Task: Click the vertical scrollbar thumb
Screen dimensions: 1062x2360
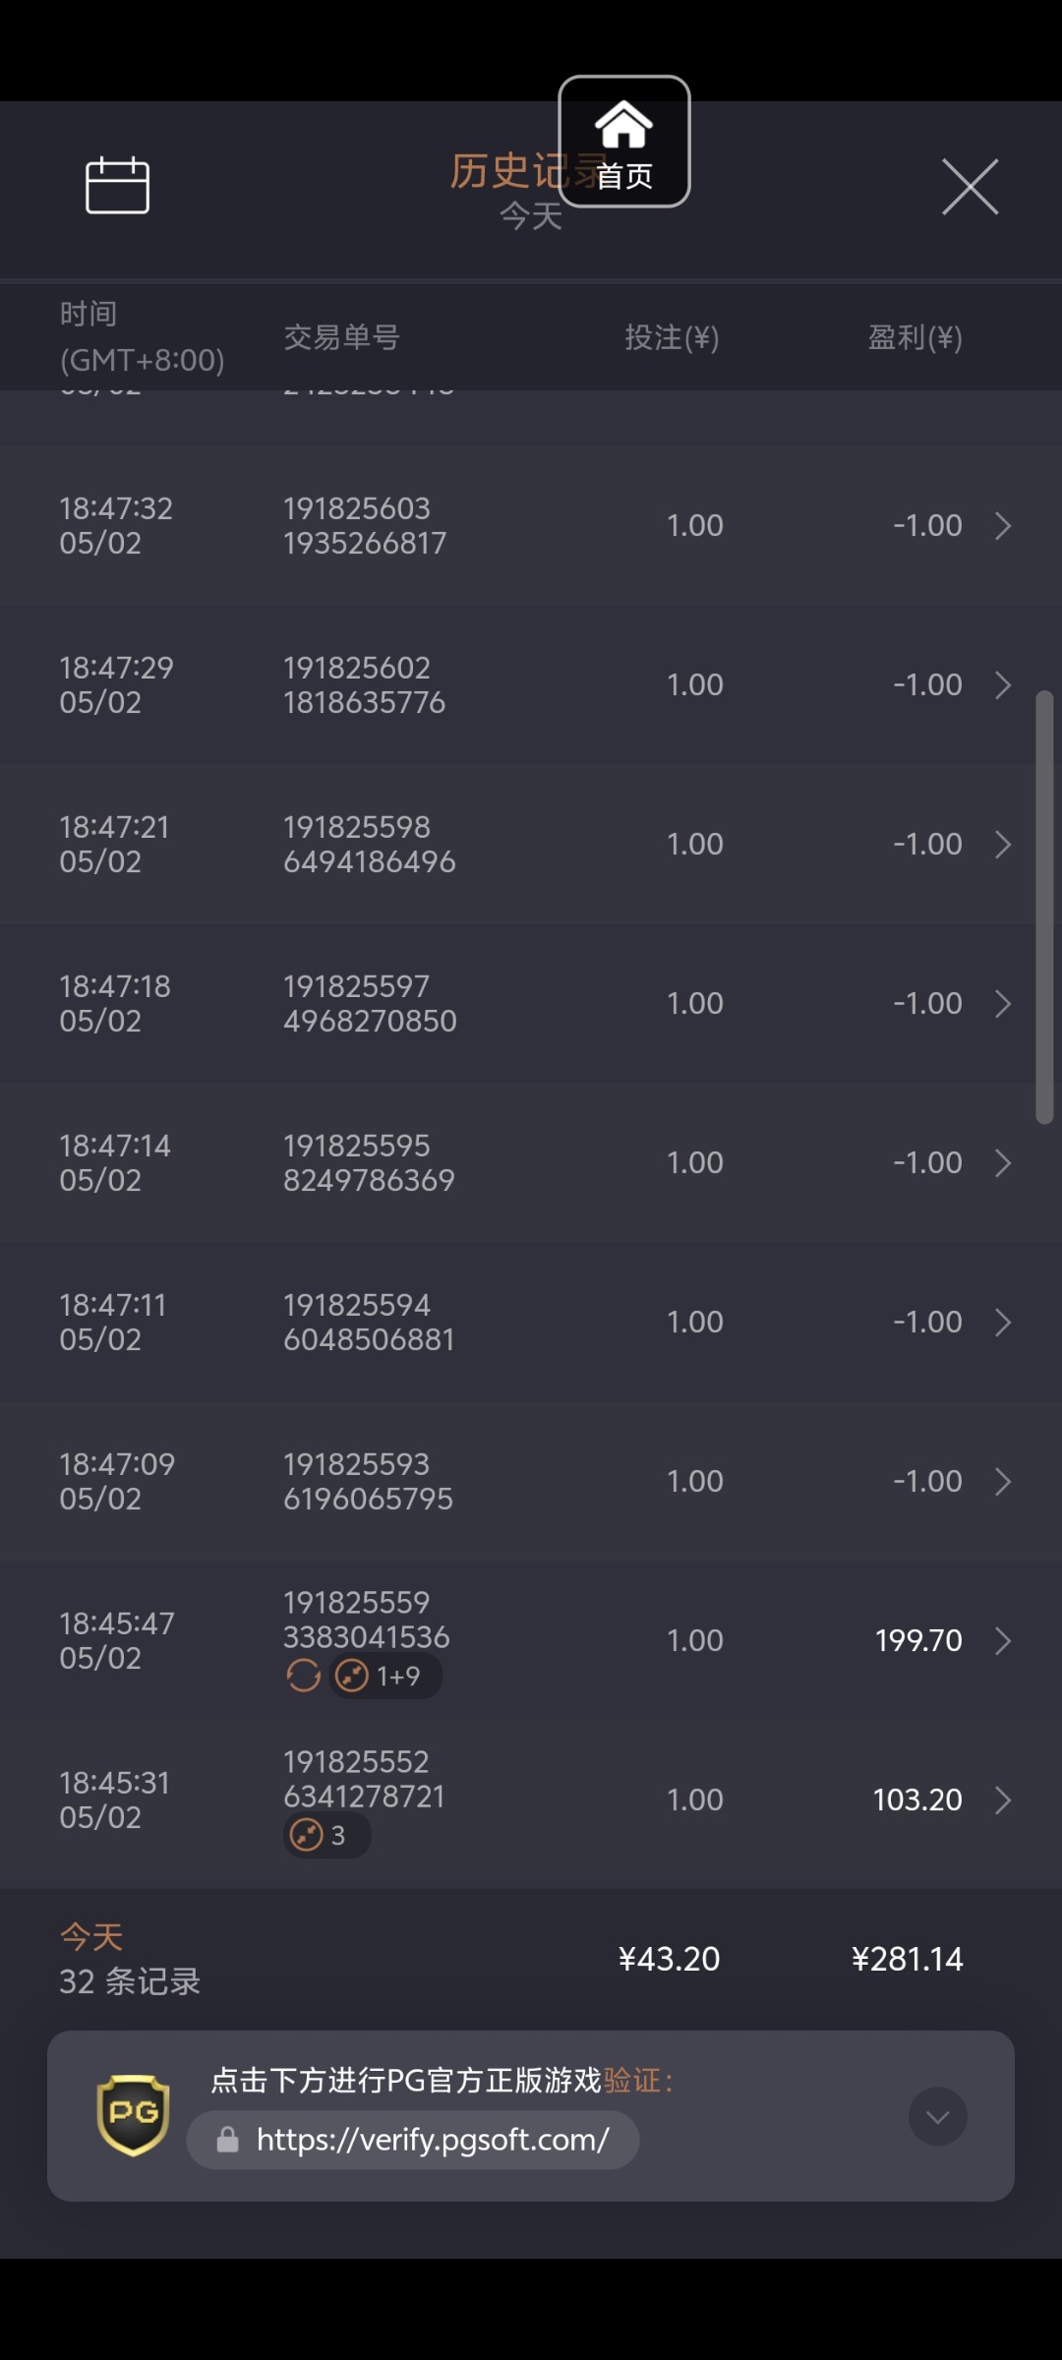Action: point(1043,905)
